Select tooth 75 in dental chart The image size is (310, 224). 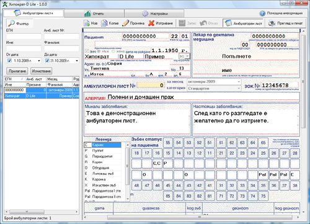(x=263, y=196)
